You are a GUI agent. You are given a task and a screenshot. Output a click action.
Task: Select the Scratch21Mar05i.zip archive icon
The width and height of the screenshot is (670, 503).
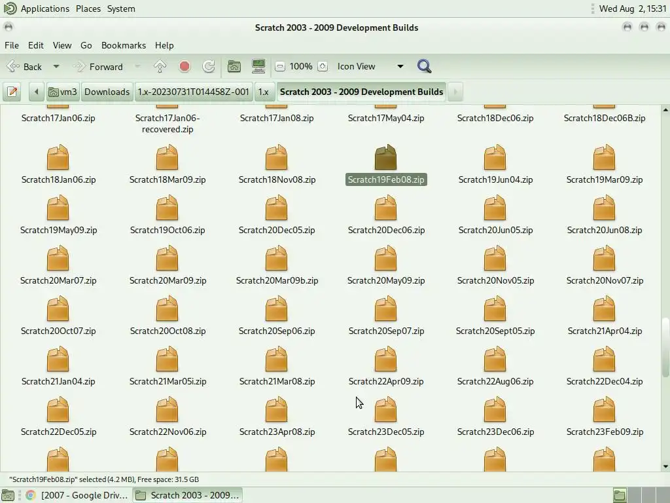tap(167, 360)
